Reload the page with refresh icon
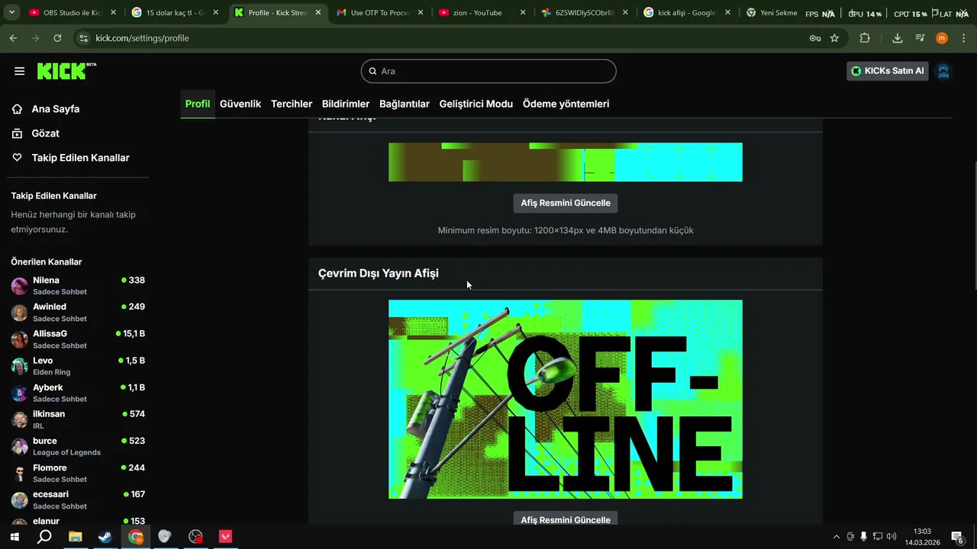This screenshot has width=977, height=549. pyautogui.click(x=57, y=38)
